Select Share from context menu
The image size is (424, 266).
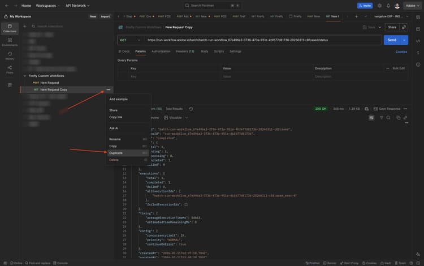128,110
